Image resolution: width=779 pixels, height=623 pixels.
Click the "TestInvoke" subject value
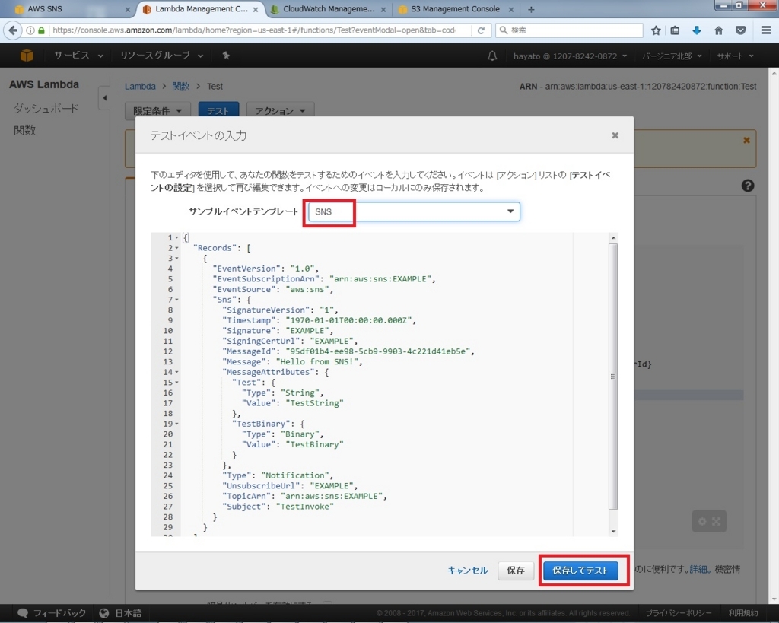304,507
